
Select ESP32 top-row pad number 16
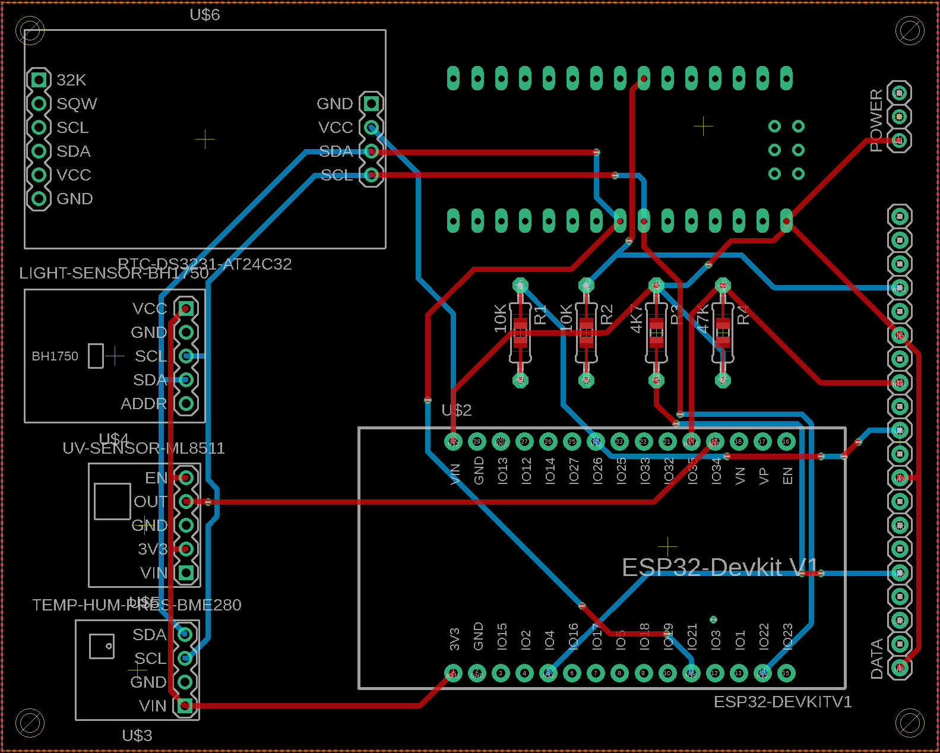pyautogui.click(x=786, y=441)
